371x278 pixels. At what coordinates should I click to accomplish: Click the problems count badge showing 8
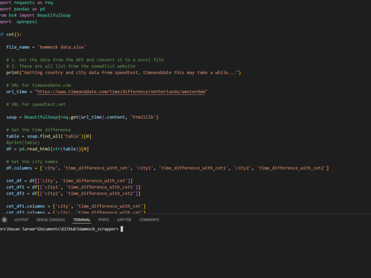pyautogui.click(x=4, y=220)
